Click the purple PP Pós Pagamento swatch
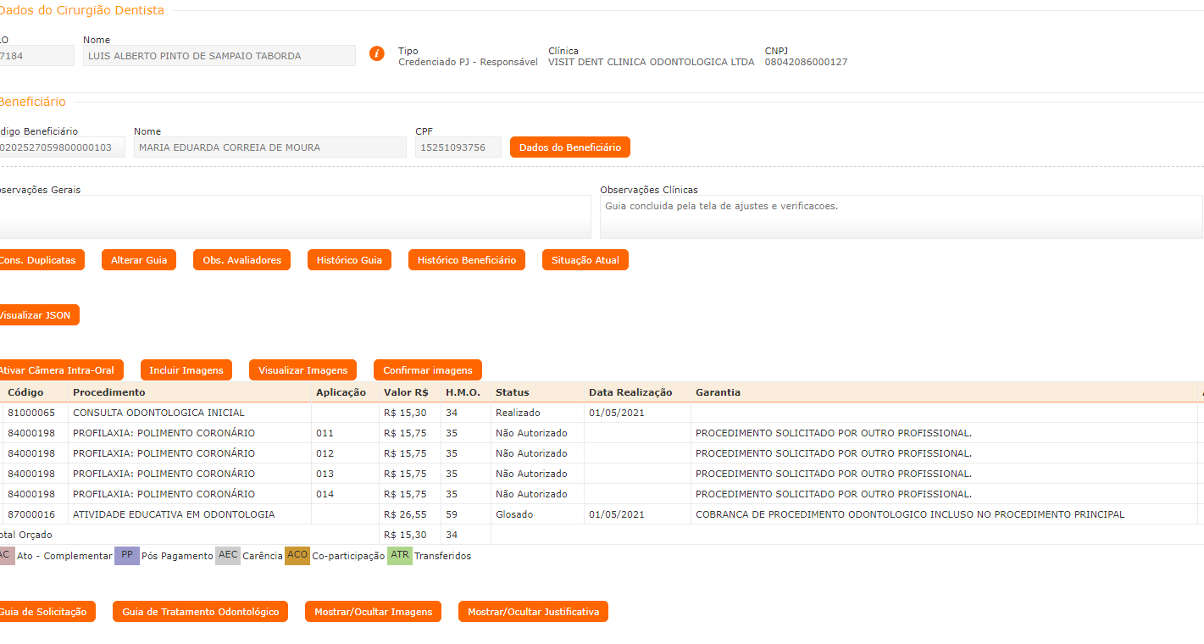Screen dimensions: 1204x644 (x=127, y=555)
